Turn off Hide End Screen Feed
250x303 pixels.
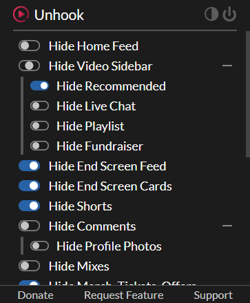[29, 166]
